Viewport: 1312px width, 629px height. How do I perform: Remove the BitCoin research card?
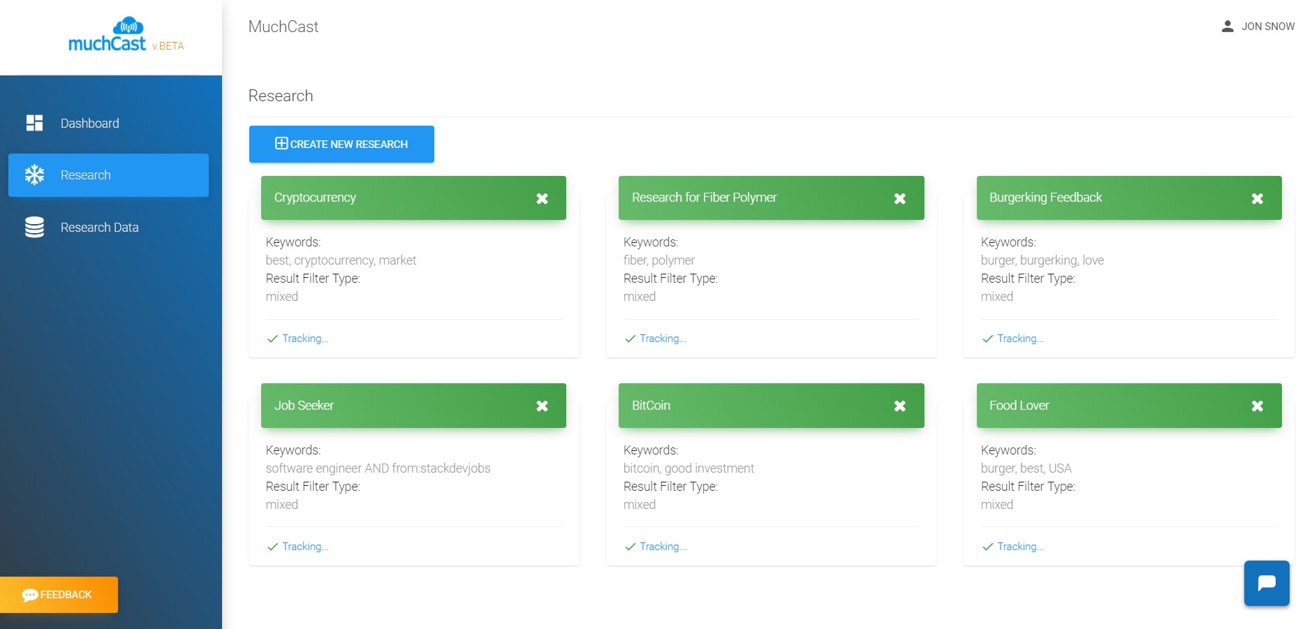[899, 406]
